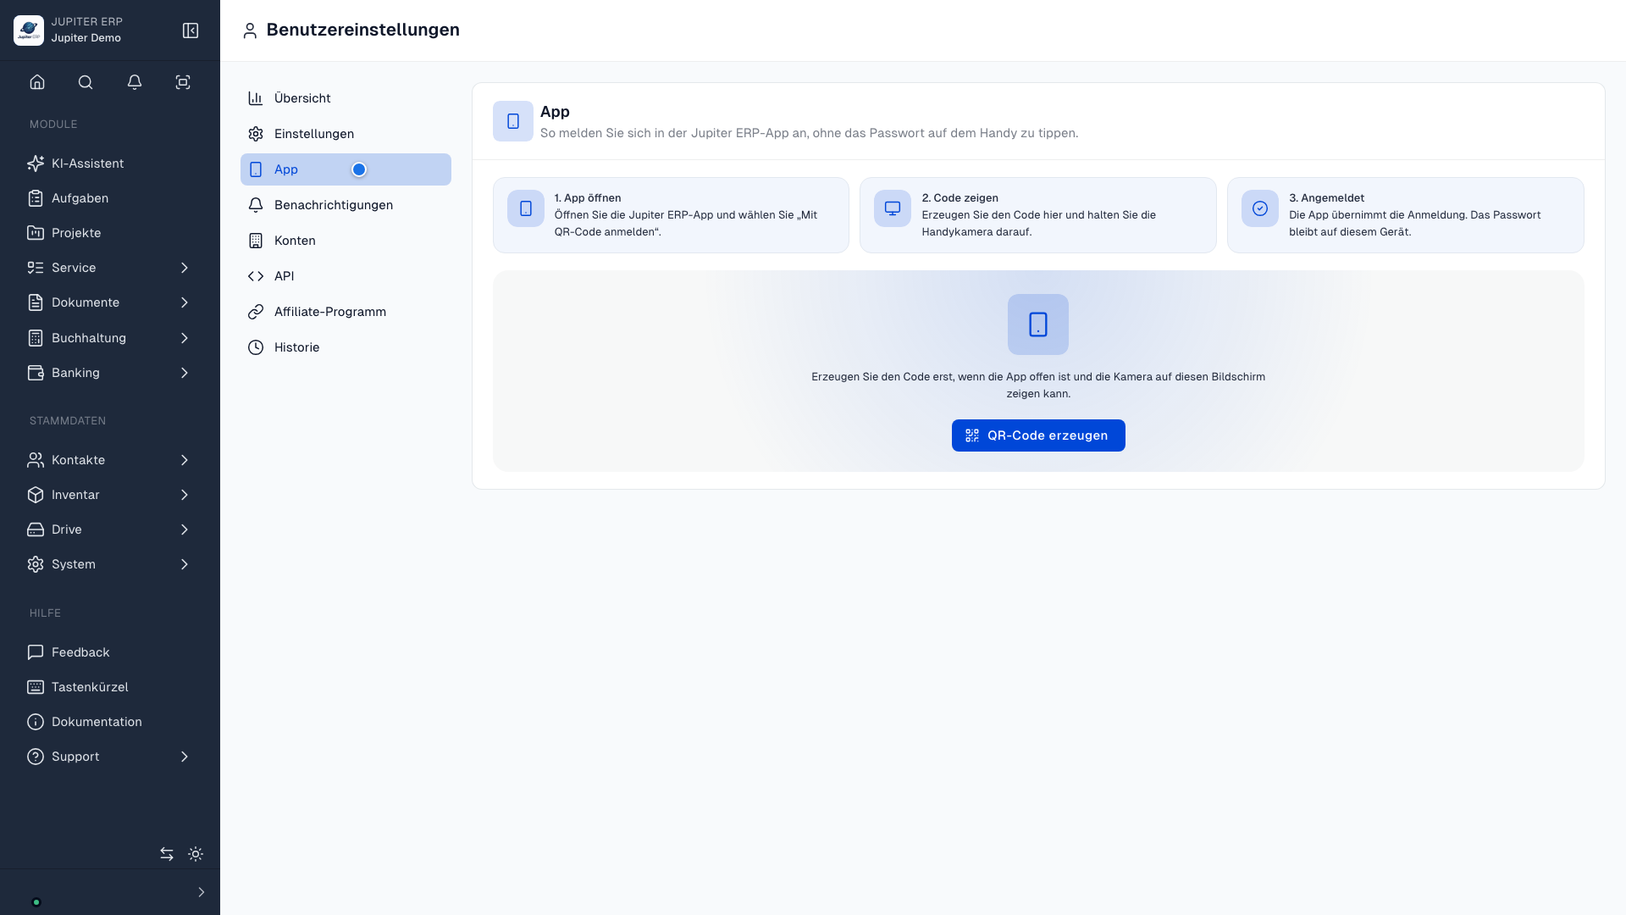Expand the Buchhaltung submenu chevron
Image resolution: width=1626 pixels, height=915 pixels.
coord(185,338)
